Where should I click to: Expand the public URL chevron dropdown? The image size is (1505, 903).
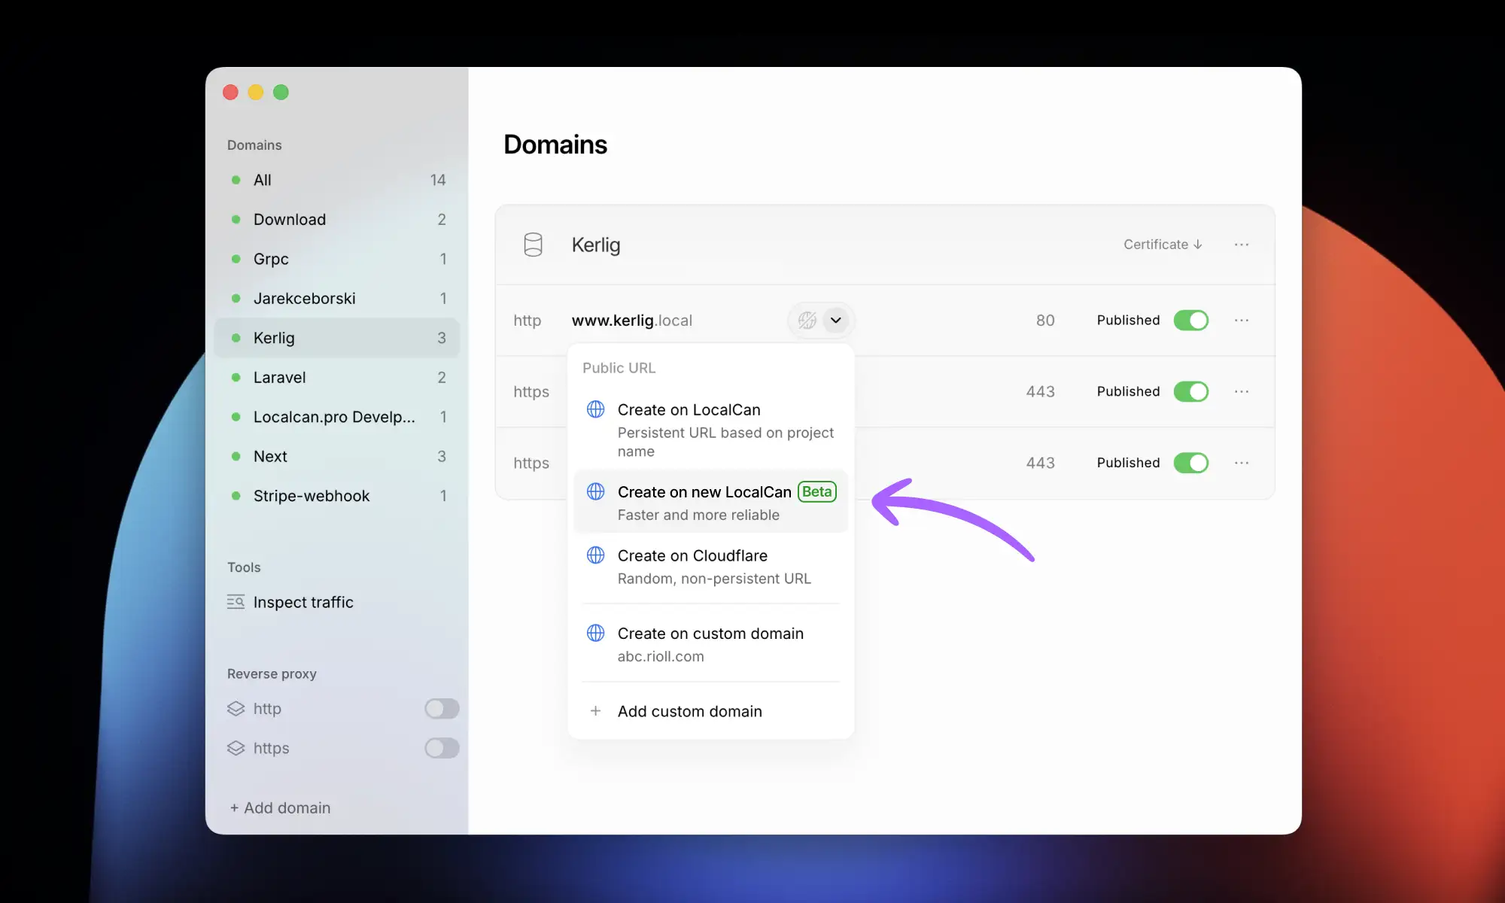[x=836, y=321]
